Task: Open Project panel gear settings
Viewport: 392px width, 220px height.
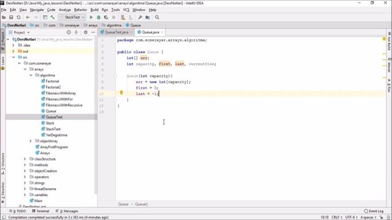Action: tap(86, 32)
